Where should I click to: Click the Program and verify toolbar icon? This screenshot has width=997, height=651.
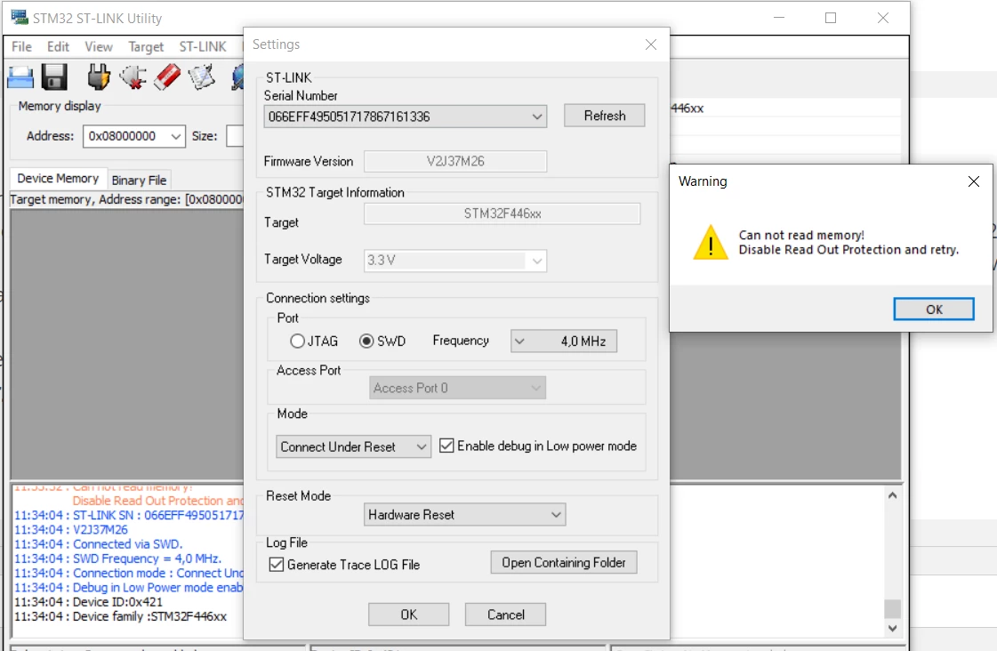[x=202, y=77]
